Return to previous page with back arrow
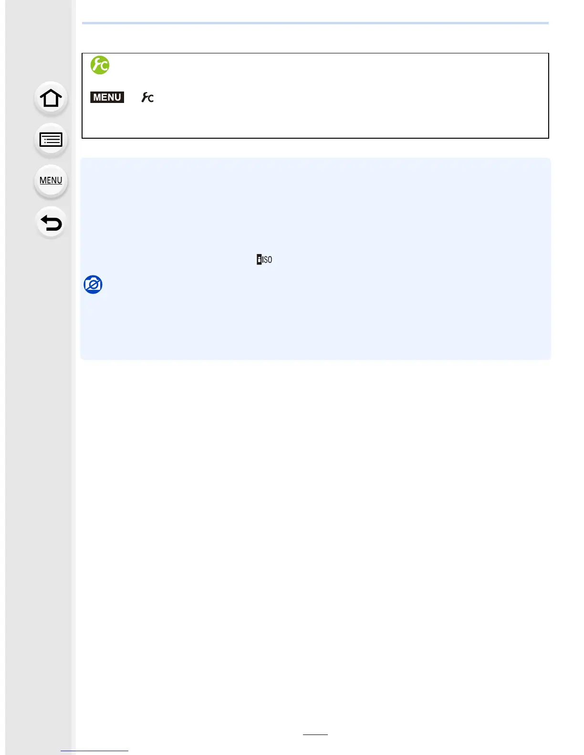This screenshot has width=584, height=755. pos(51,223)
